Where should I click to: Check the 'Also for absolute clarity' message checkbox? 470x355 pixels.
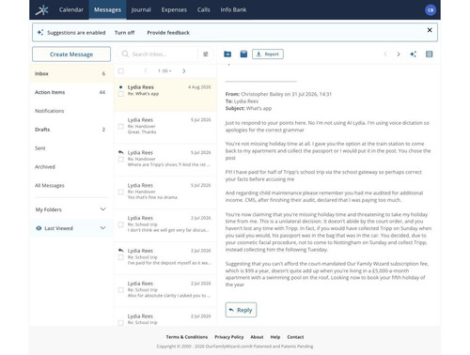point(121,290)
